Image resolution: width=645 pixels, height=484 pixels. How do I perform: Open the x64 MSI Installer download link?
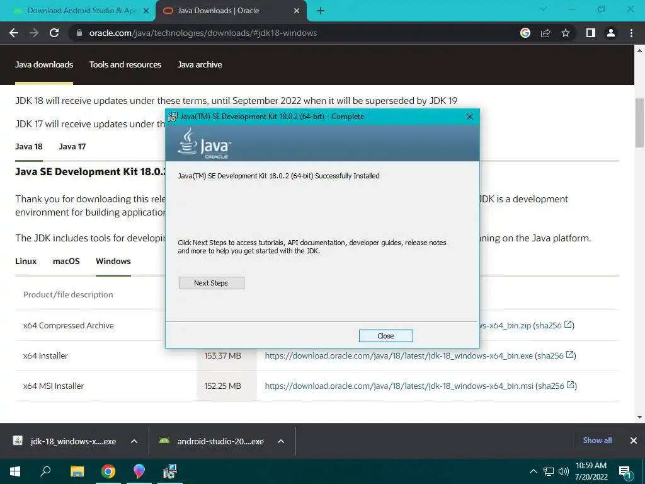399,386
